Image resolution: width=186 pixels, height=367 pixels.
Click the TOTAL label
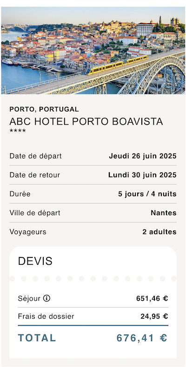point(37,338)
